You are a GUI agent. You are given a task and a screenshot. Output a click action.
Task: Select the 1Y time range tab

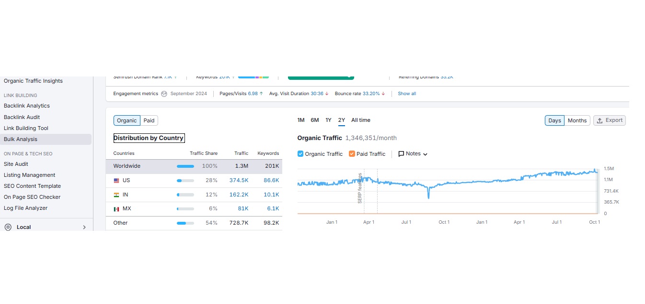point(328,120)
